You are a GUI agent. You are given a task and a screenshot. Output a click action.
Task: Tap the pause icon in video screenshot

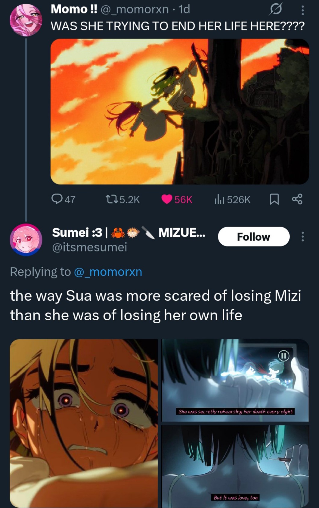[283, 356]
